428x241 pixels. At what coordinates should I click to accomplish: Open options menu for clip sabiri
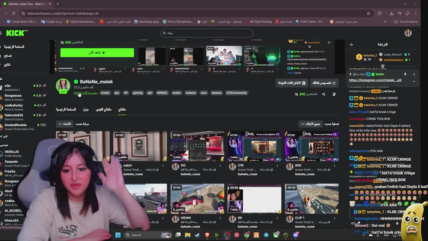[x=163, y=166]
